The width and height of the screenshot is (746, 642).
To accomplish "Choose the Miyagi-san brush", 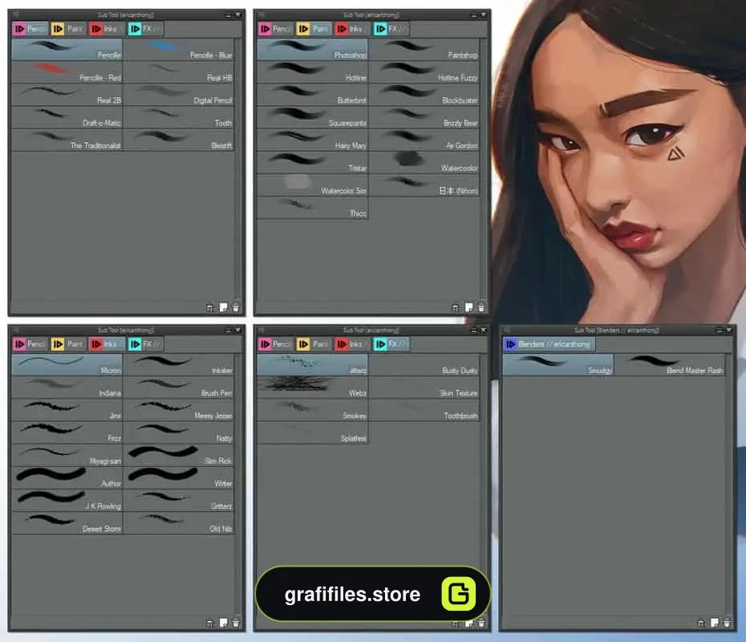I will pyautogui.click(x=67, y=455).
